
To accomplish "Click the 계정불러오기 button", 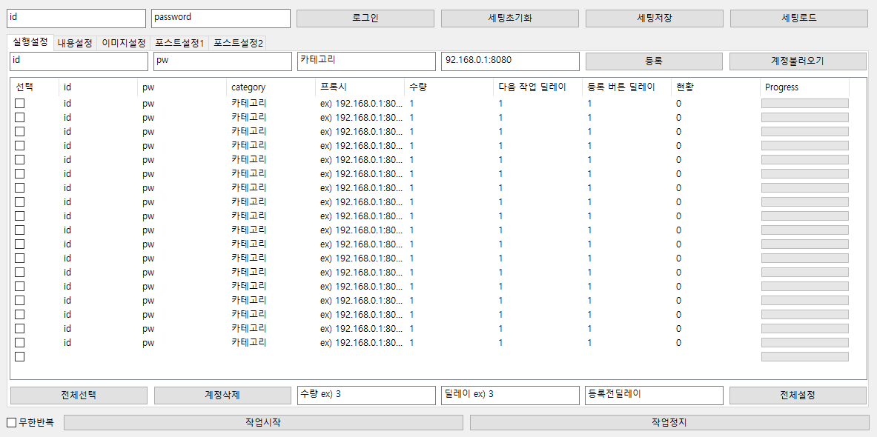I will (x=798, y=61).
